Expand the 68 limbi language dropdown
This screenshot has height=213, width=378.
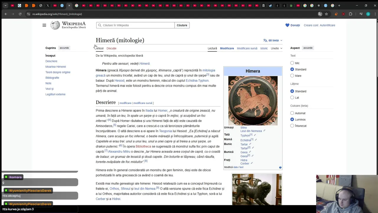click(x=273, y=40)
